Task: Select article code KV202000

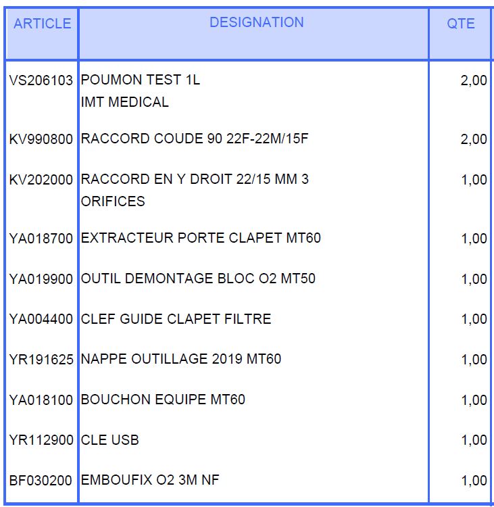Action: pos(41,180)
